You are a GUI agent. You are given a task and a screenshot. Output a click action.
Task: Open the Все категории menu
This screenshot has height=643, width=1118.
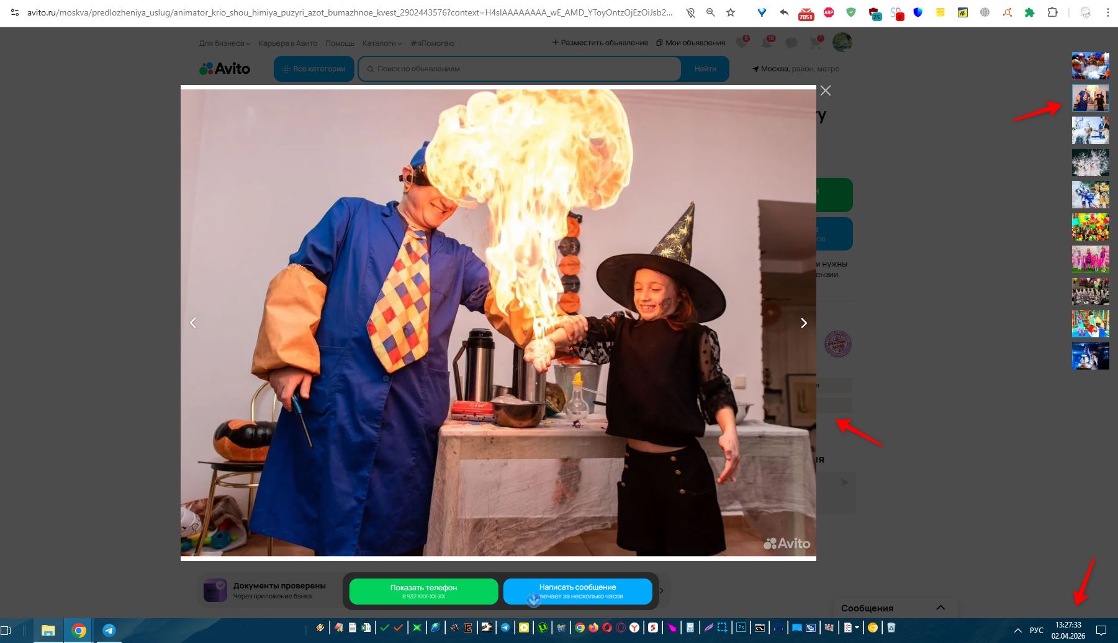pyautogui.click(x=314, y=69)
